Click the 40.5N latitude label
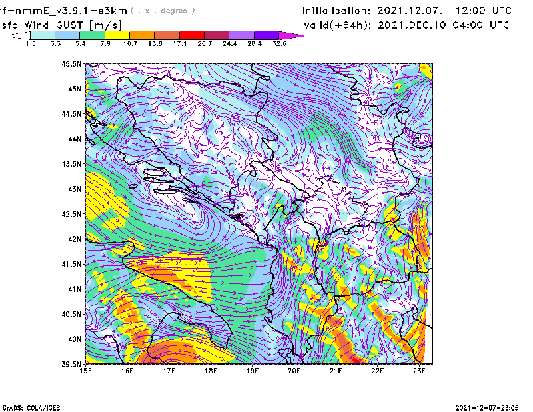533x412 pixels. (x=71, y=315)
